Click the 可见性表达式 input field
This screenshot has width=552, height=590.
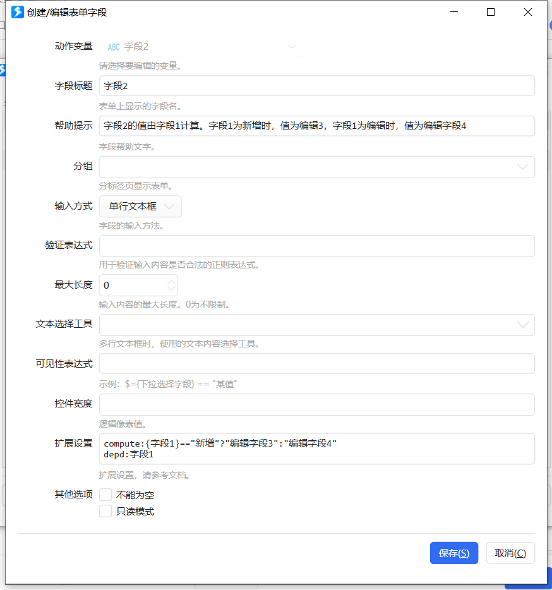316,363
